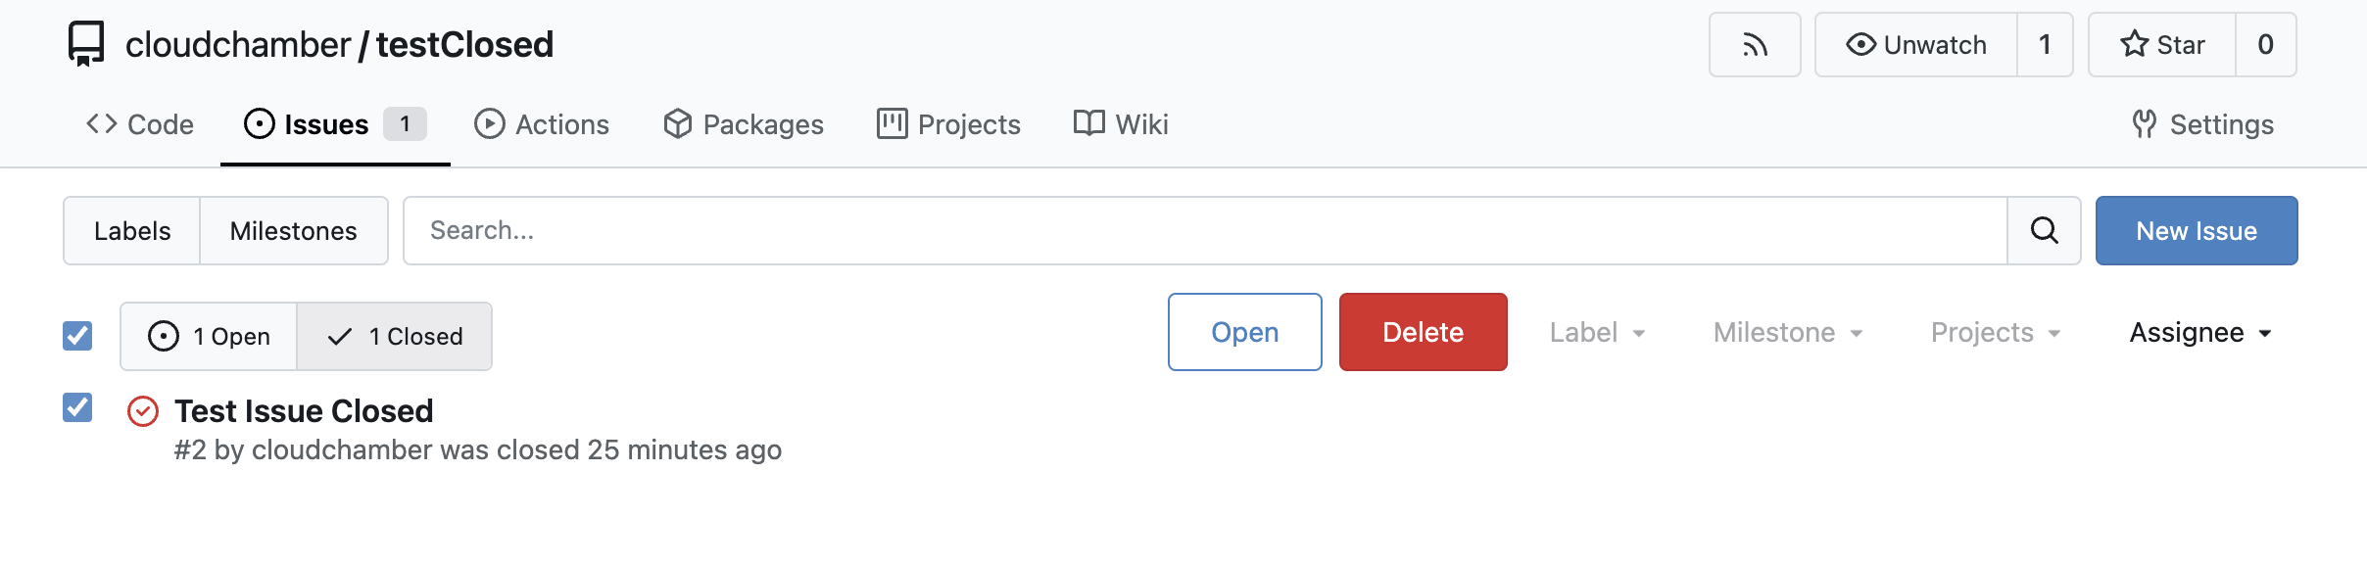Click the red closed-issue status icon
The width and height of the screenshot is (2367, 566).
(143, 411)
